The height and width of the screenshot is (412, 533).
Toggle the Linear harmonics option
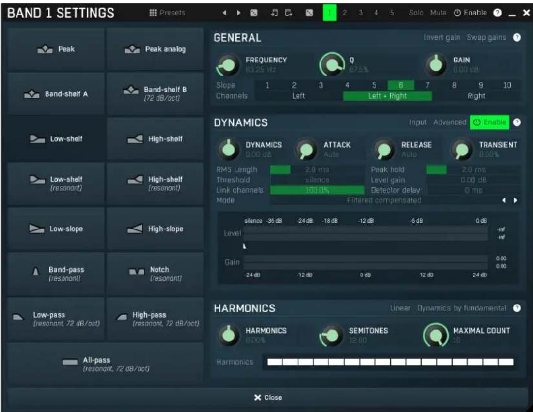point(400,308)
